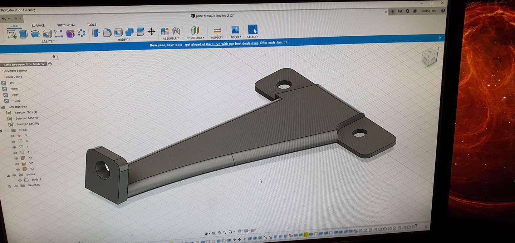Click the activate radio button beside document name
The image size is (515, 243).
[x=50, y=64]
